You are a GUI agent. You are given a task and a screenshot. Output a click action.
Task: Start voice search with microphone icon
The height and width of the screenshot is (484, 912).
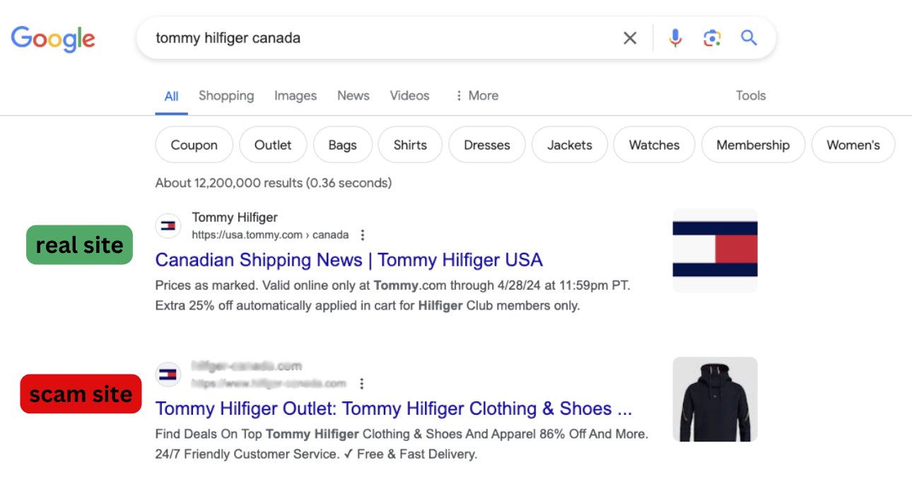675,38
